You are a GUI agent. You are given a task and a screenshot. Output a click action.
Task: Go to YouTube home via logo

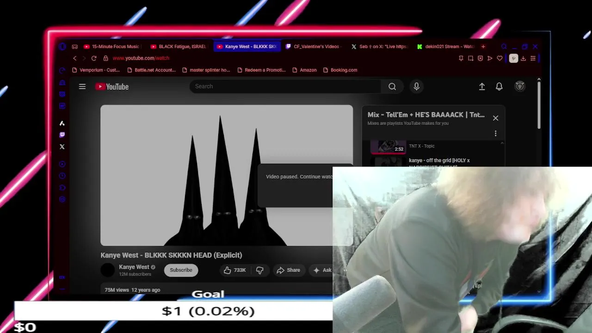112,86
